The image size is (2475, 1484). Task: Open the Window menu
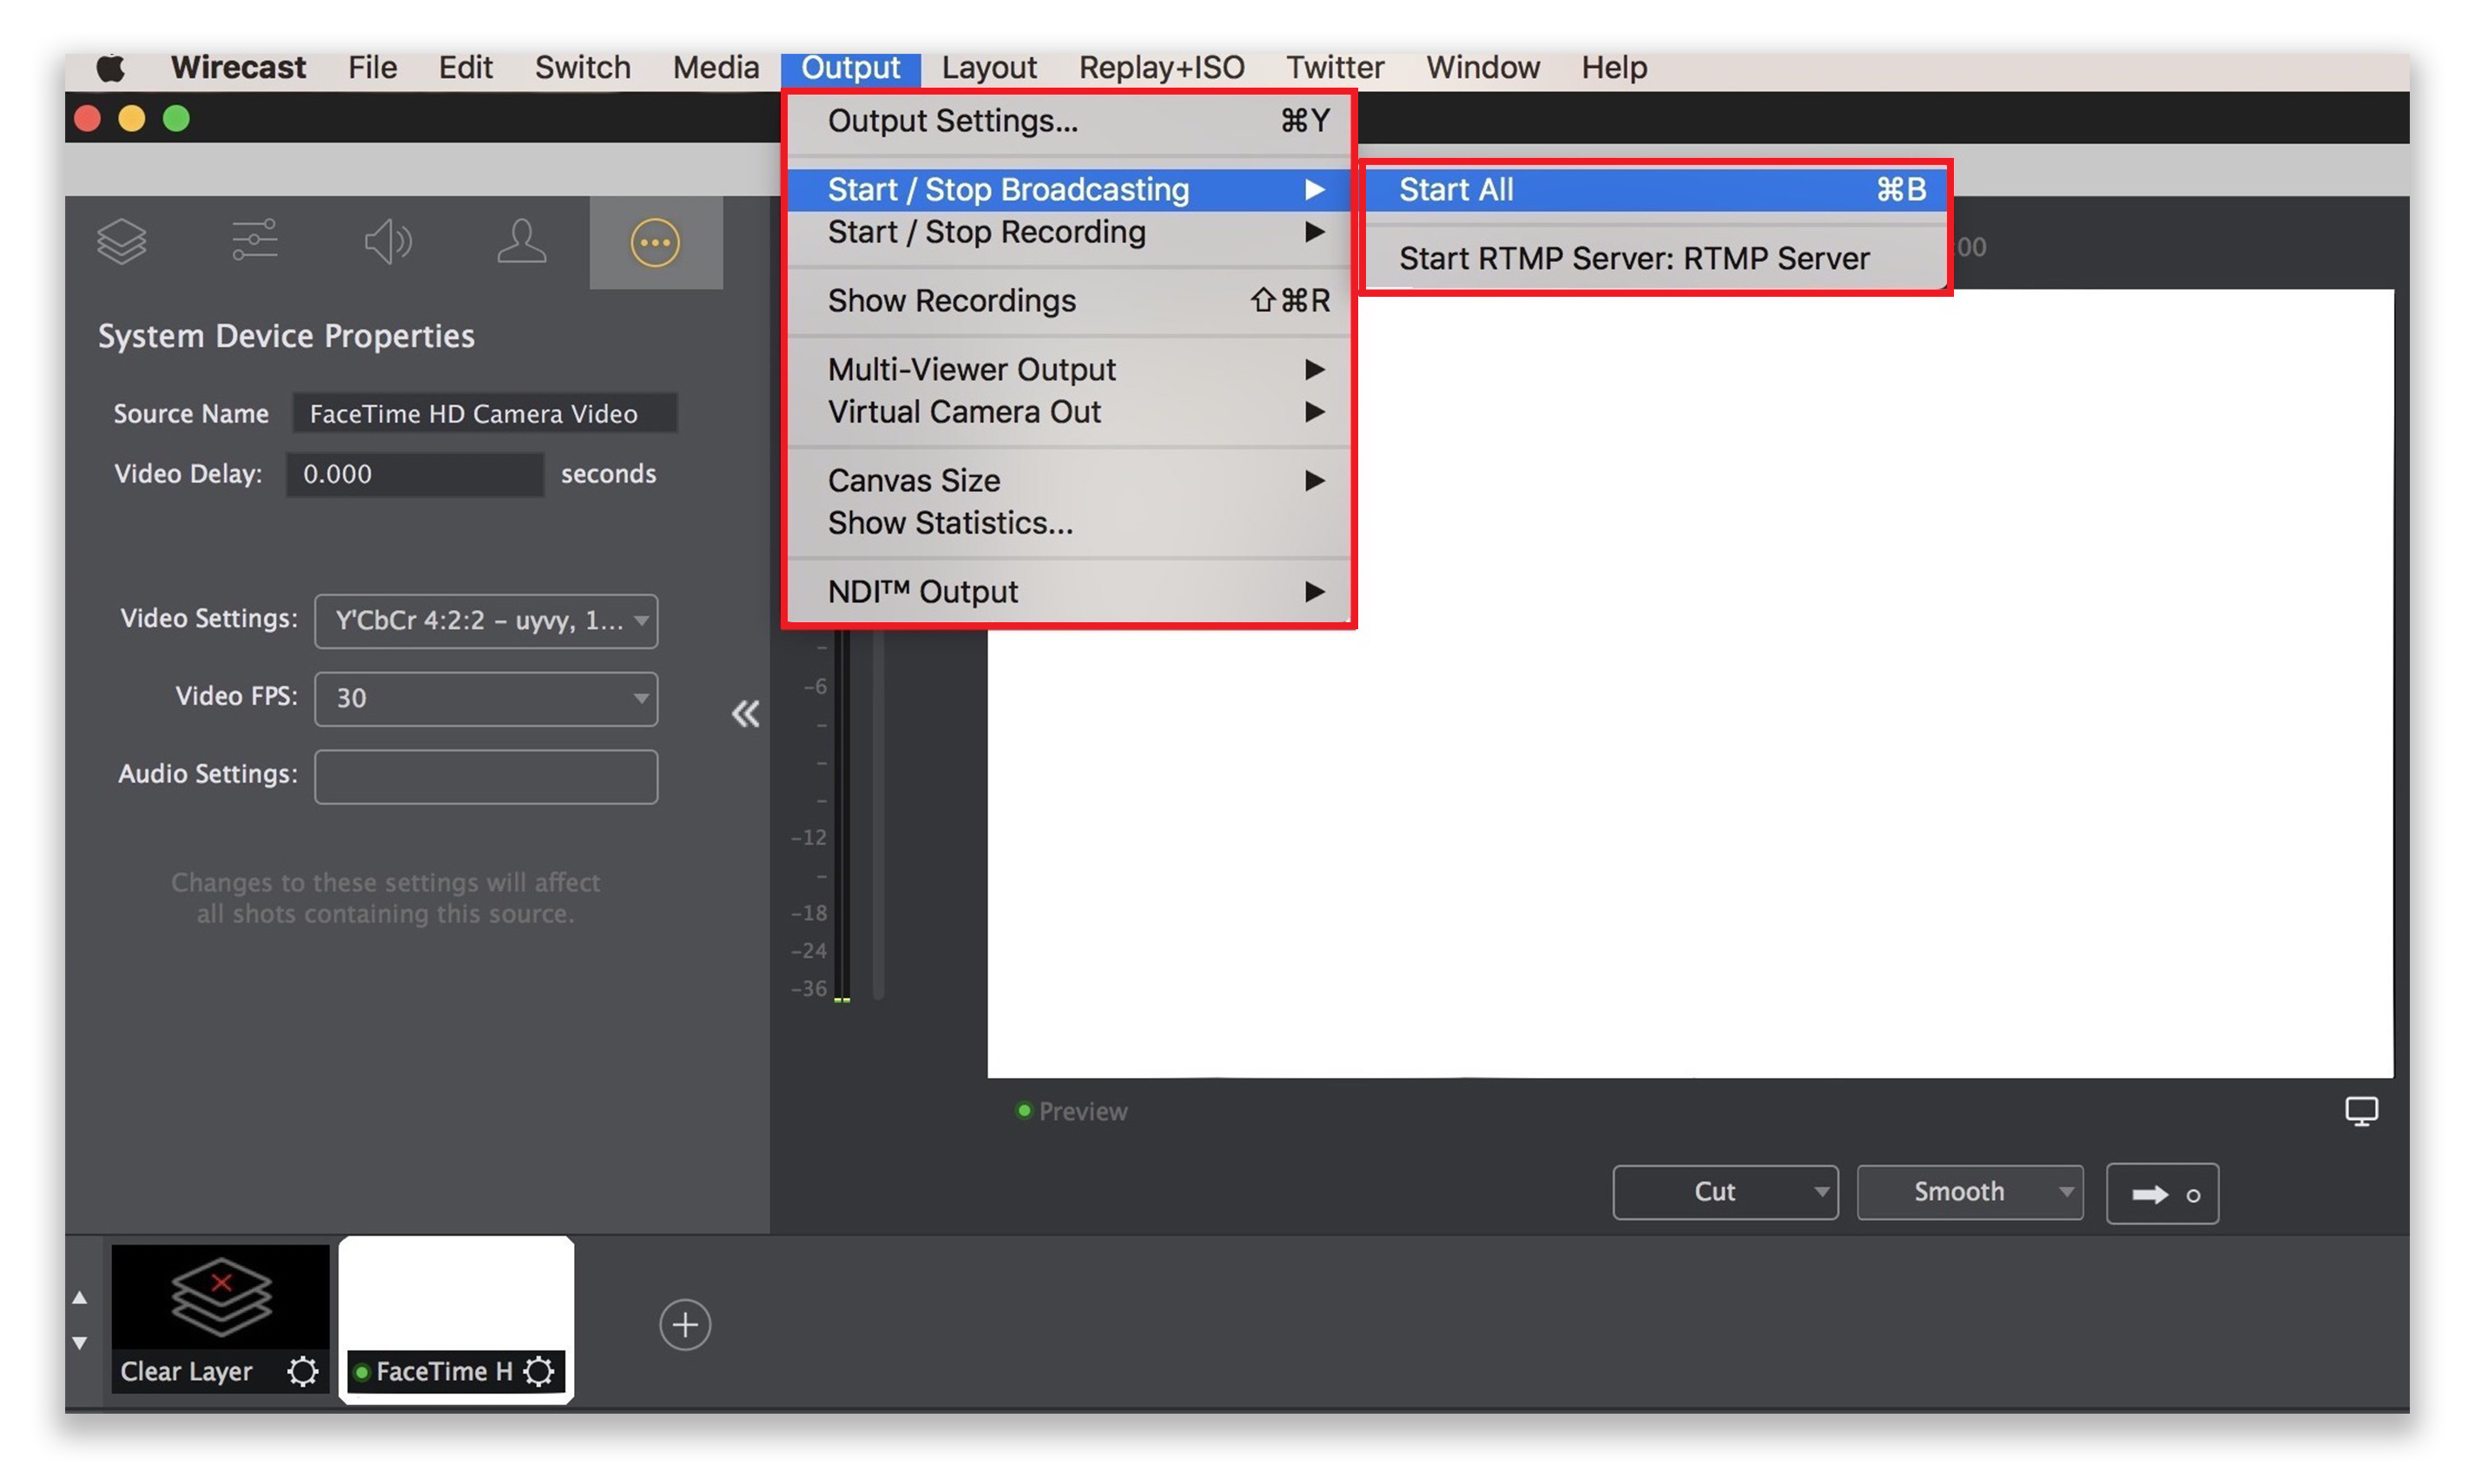pos(1482,67)
